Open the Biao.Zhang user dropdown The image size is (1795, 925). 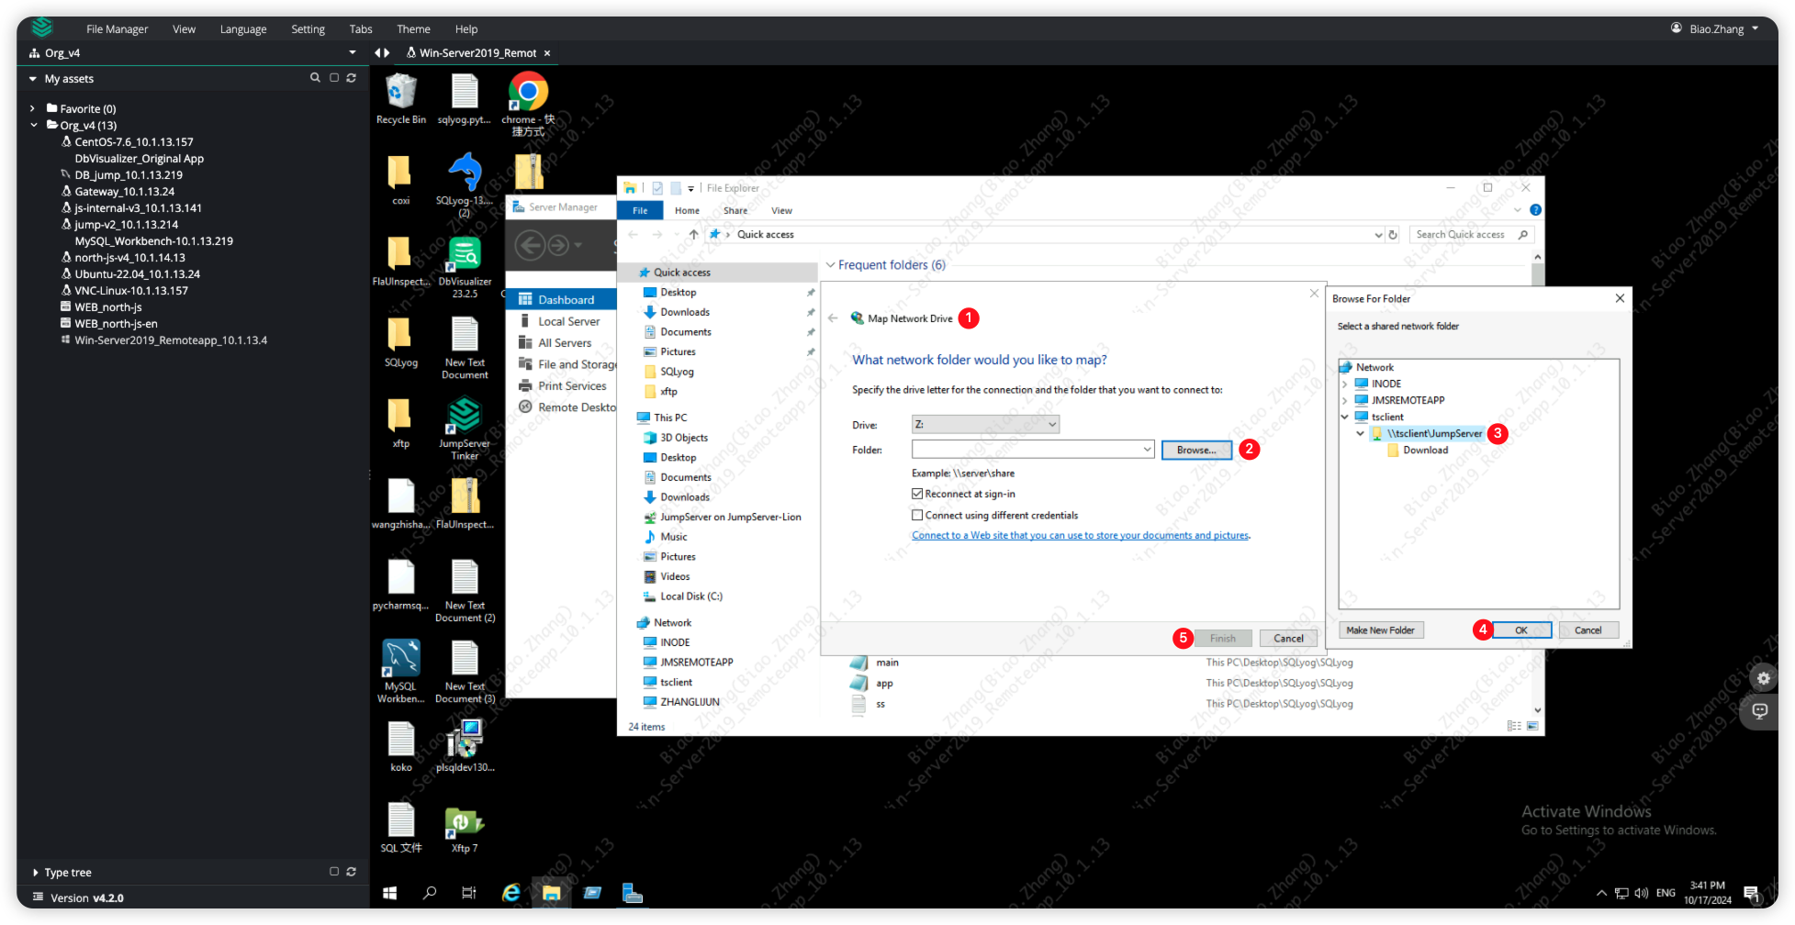[x=1714, y=29]
